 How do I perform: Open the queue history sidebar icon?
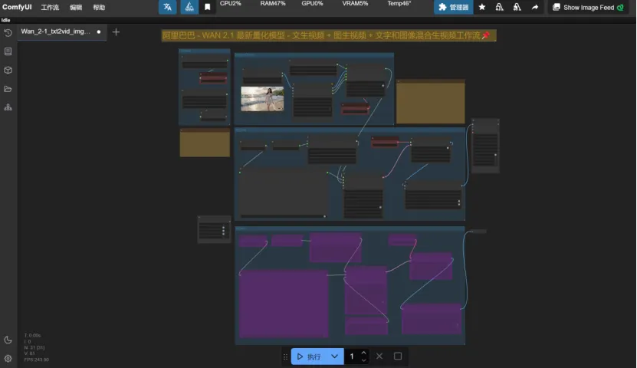coord(8,32)
